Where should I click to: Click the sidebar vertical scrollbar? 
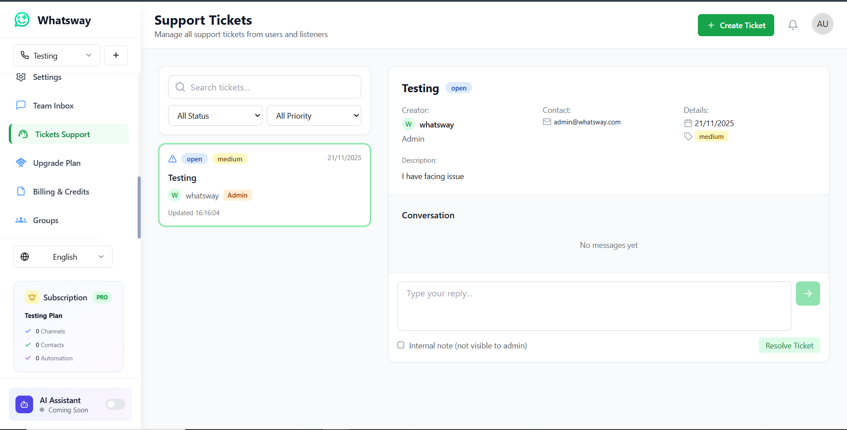(x=139, y=207)
